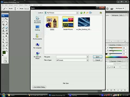130x97 pixels.
Task: Select the Dodge tool
Action: (6, 36)
